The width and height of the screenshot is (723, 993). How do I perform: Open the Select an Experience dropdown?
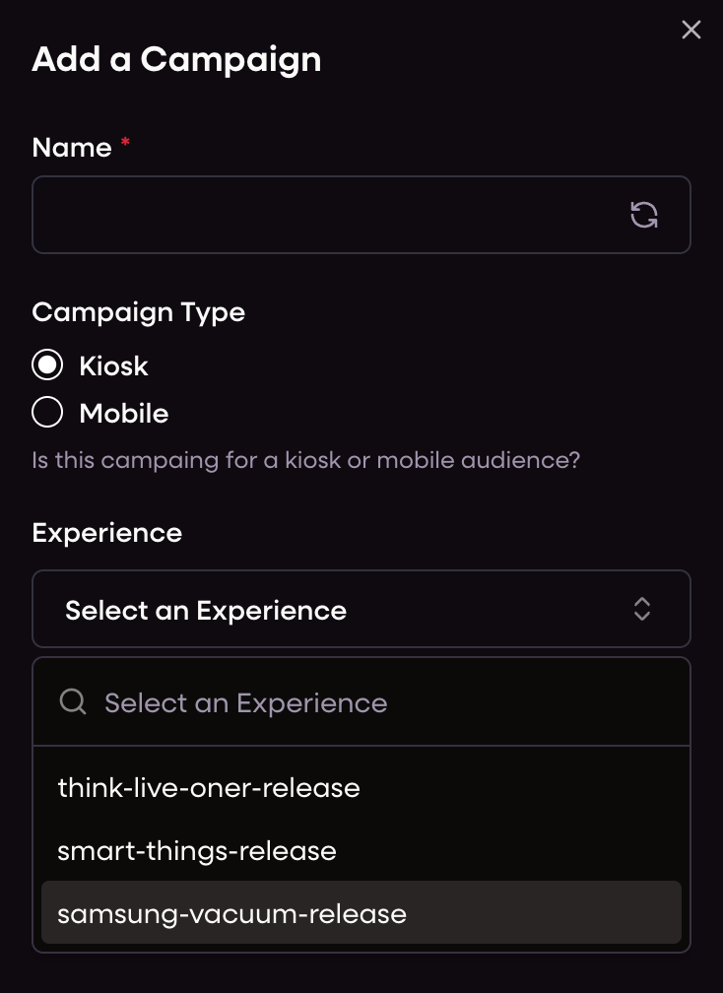click(361, 609)
